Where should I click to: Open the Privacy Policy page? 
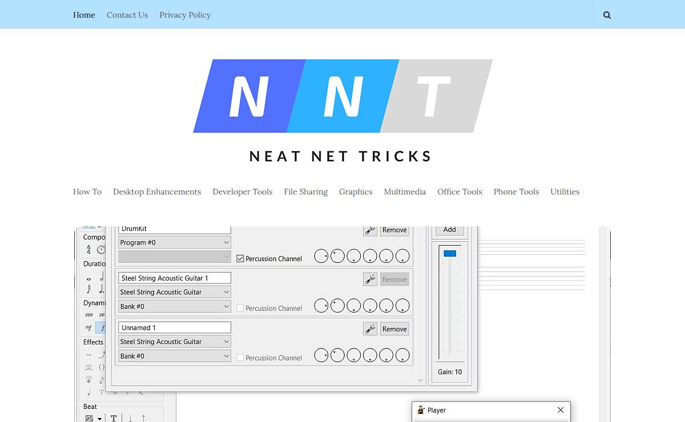tap(185, 15)
